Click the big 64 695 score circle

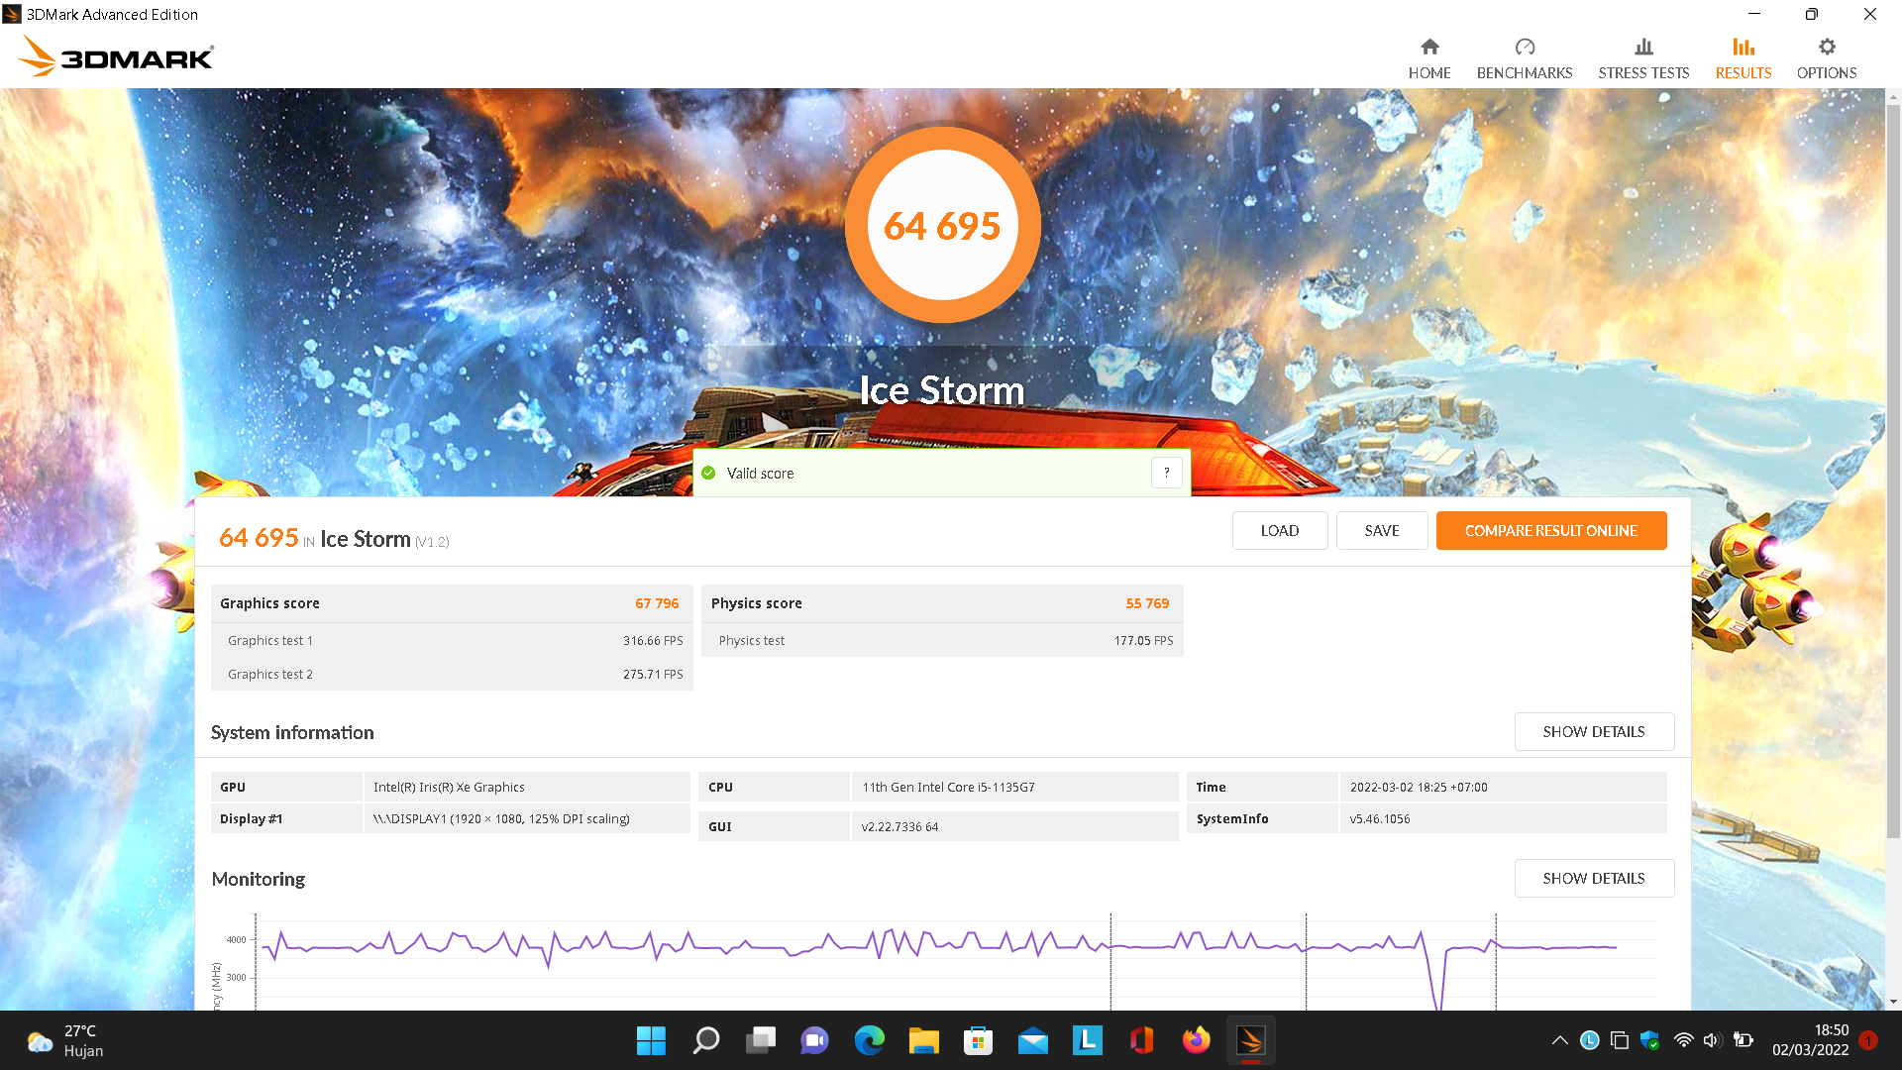coord(942,225)
